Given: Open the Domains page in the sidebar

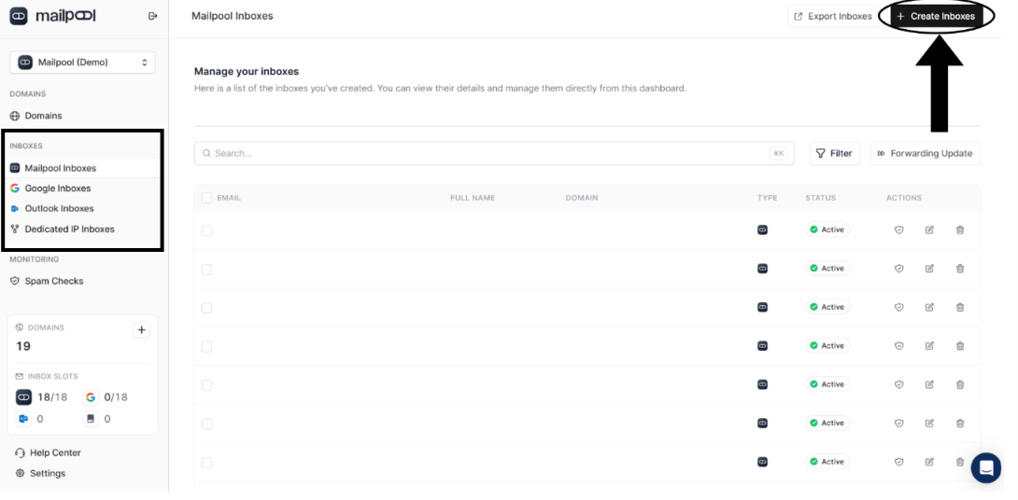Looking at the screenshot, I should click(44, 116).
